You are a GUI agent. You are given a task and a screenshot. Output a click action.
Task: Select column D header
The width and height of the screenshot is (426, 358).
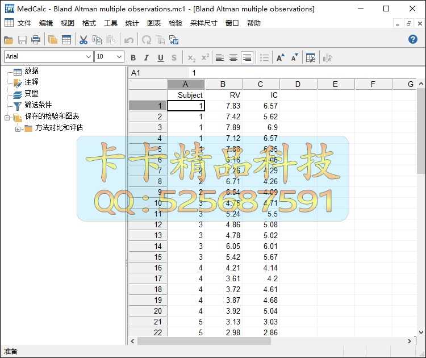[298, 84]
